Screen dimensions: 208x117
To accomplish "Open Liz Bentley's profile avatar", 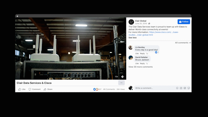I will [131, 47].
